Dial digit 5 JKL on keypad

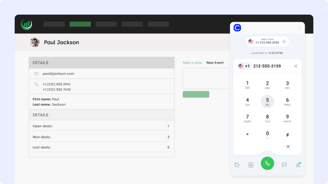pyautogui.click(x=267, y=101)
